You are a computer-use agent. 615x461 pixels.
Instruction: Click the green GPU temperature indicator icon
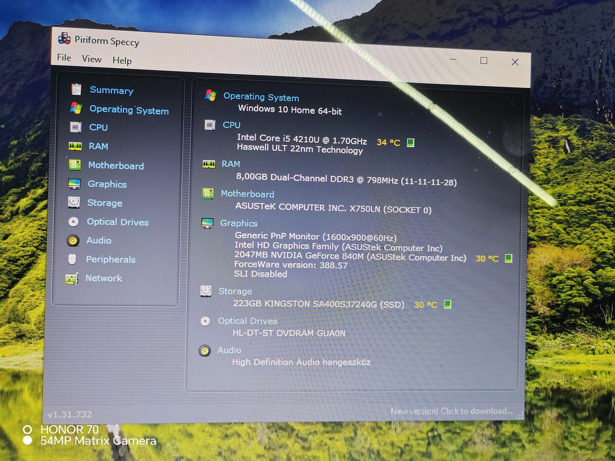tap(508, 258)
